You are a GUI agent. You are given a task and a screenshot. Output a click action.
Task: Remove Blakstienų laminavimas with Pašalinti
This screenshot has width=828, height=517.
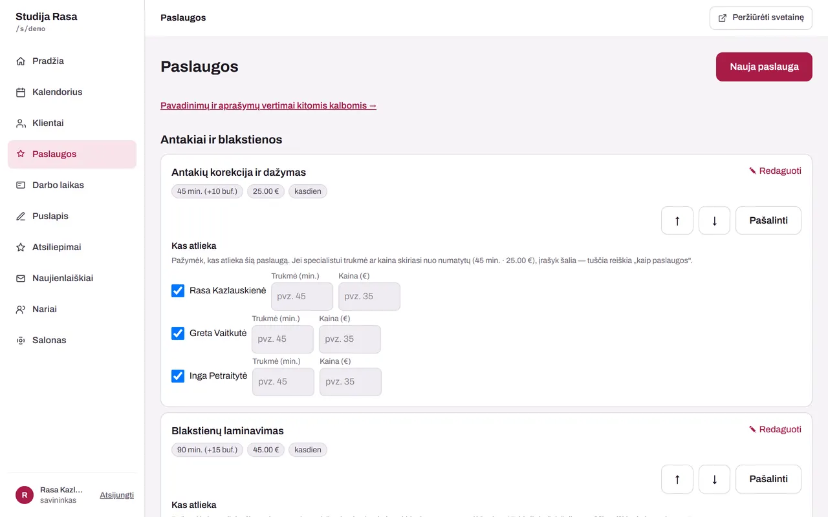(x=768, y=479)
